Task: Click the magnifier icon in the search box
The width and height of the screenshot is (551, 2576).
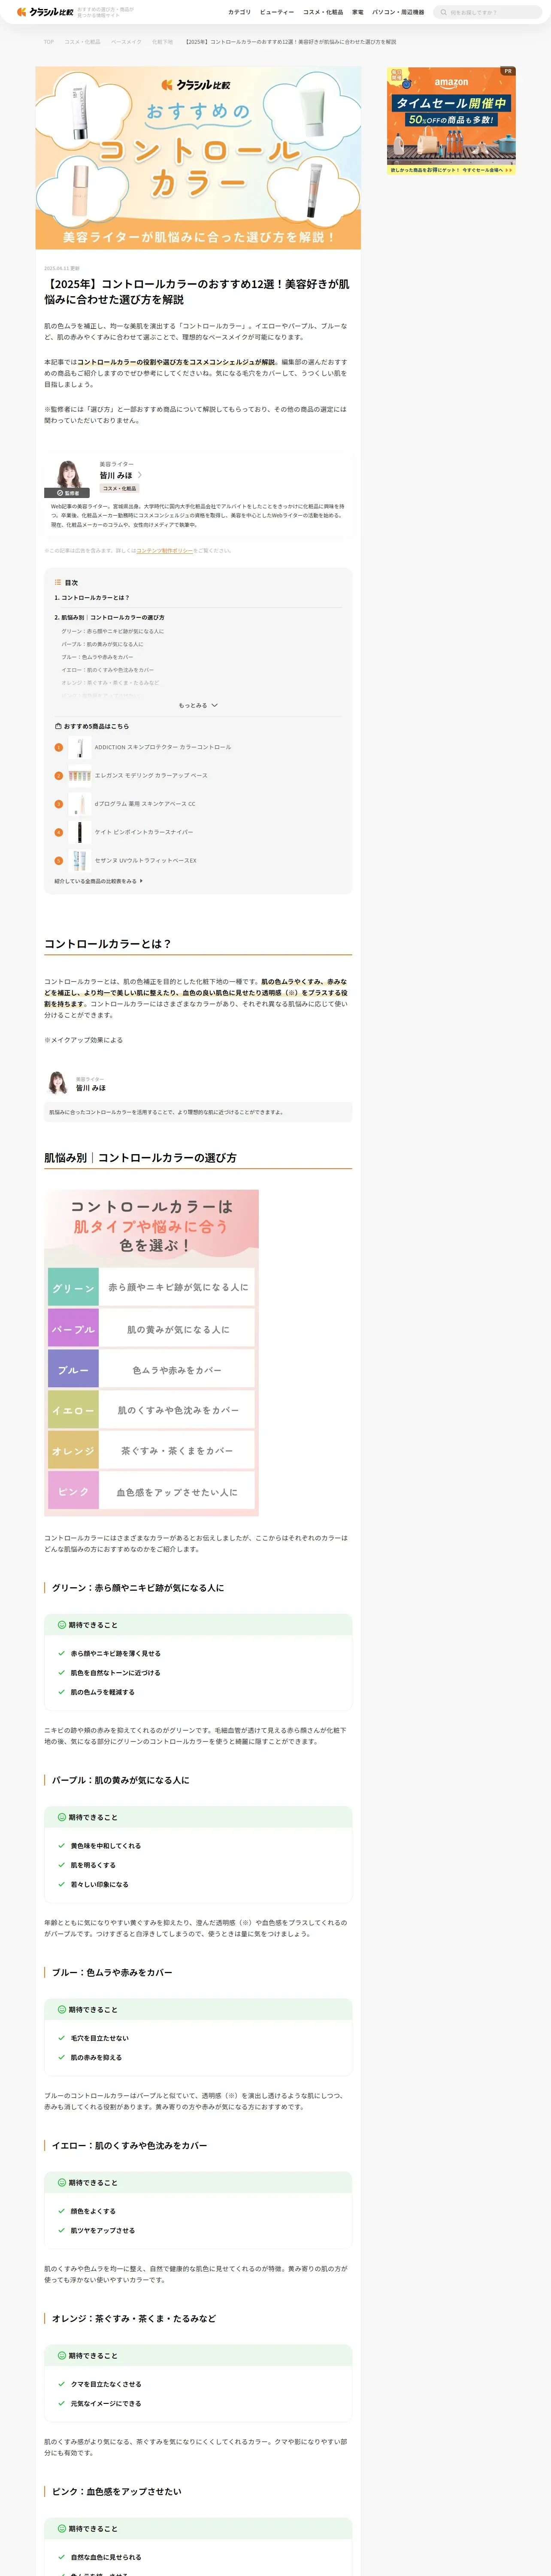Action: [444, 12]
